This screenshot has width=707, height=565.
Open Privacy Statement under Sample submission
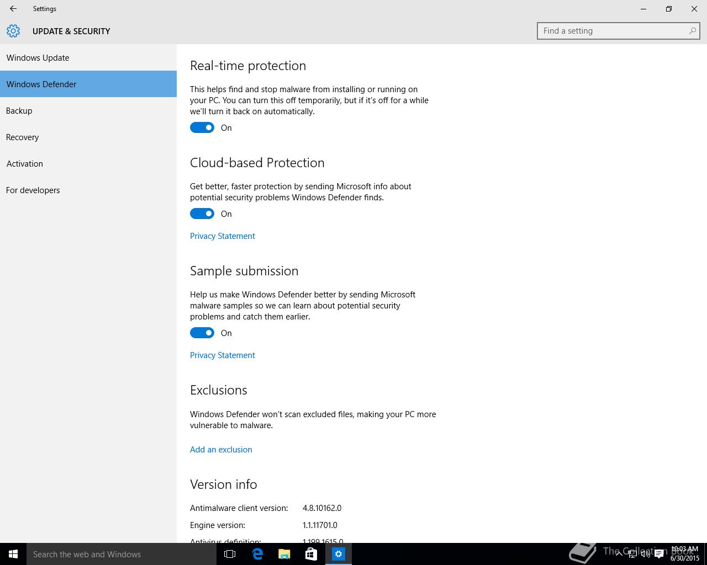[223, 355]
